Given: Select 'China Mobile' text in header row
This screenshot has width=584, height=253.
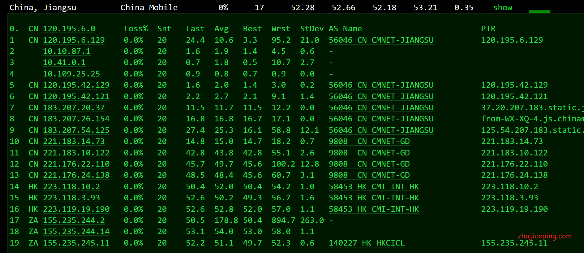Looking at the screenshot, I should pos(149,8).
